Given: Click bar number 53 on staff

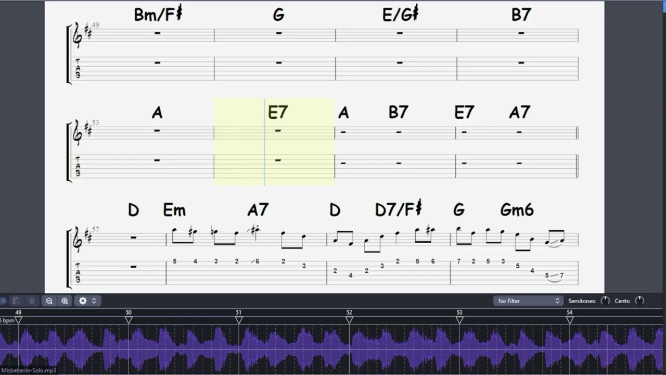Looking at the screenshot, I should coord(95,122).
